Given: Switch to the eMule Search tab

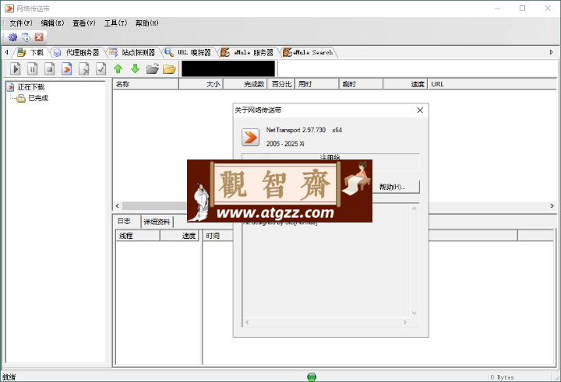Looking at the screenshot, I should 309,53.
